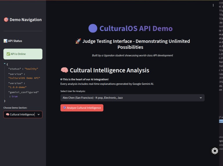Click the brain icon in demo section selector
The image size is (223, 166).
pyautogui.click(x=8, y=114)
